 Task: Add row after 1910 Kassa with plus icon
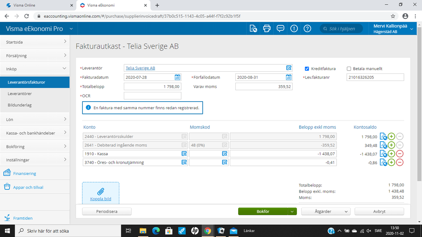[391, 154]
